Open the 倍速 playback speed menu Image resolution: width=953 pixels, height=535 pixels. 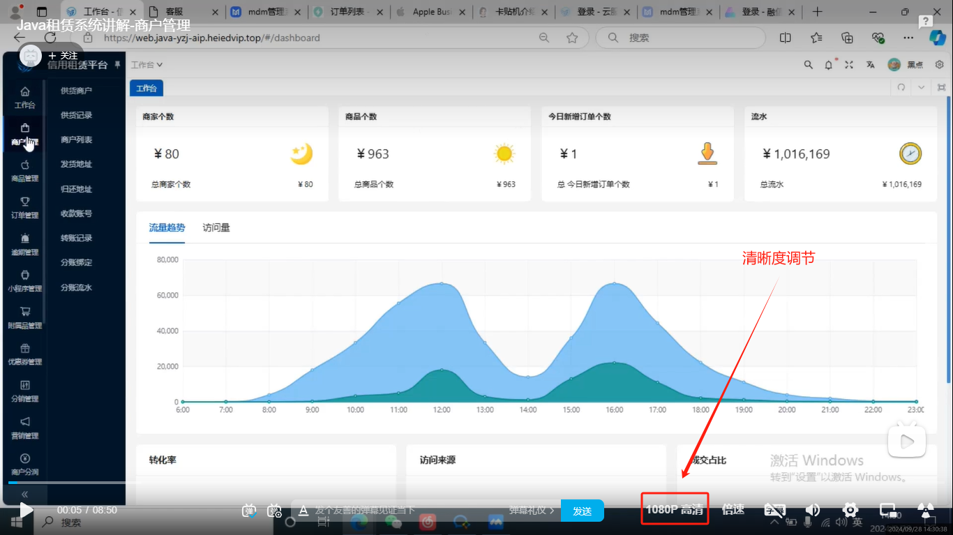[x=733, y=510]
